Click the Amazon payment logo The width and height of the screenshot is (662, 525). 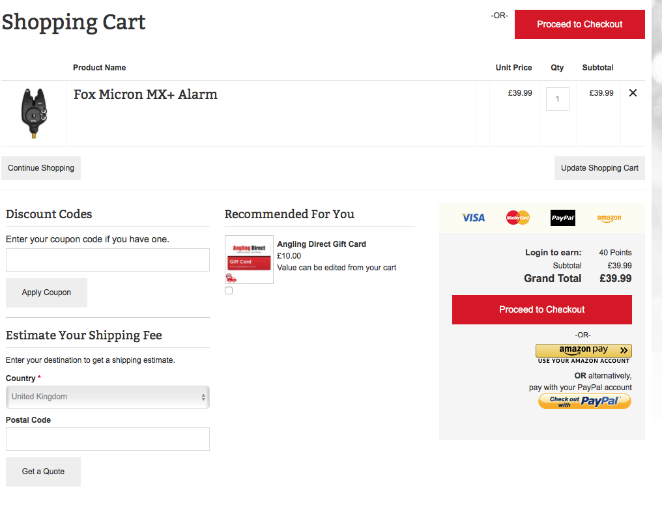click(x=609, y=218)
